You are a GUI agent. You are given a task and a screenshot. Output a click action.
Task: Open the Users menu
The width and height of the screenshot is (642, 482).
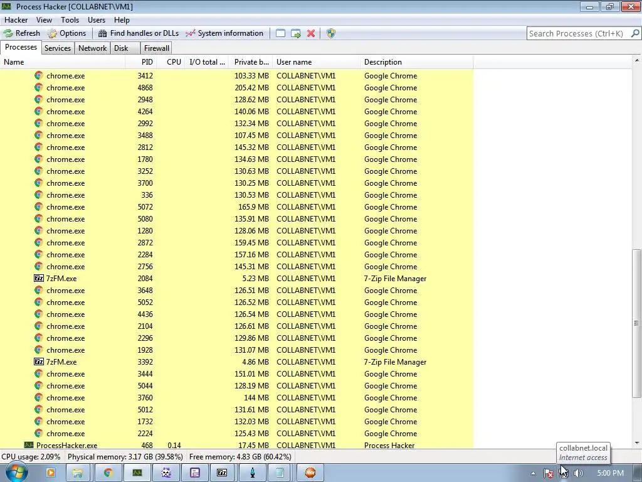pyautogui.click(x=96, y=19)
